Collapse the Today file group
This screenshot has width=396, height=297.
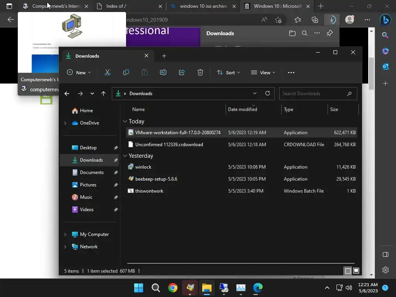(x=125, y=121)
